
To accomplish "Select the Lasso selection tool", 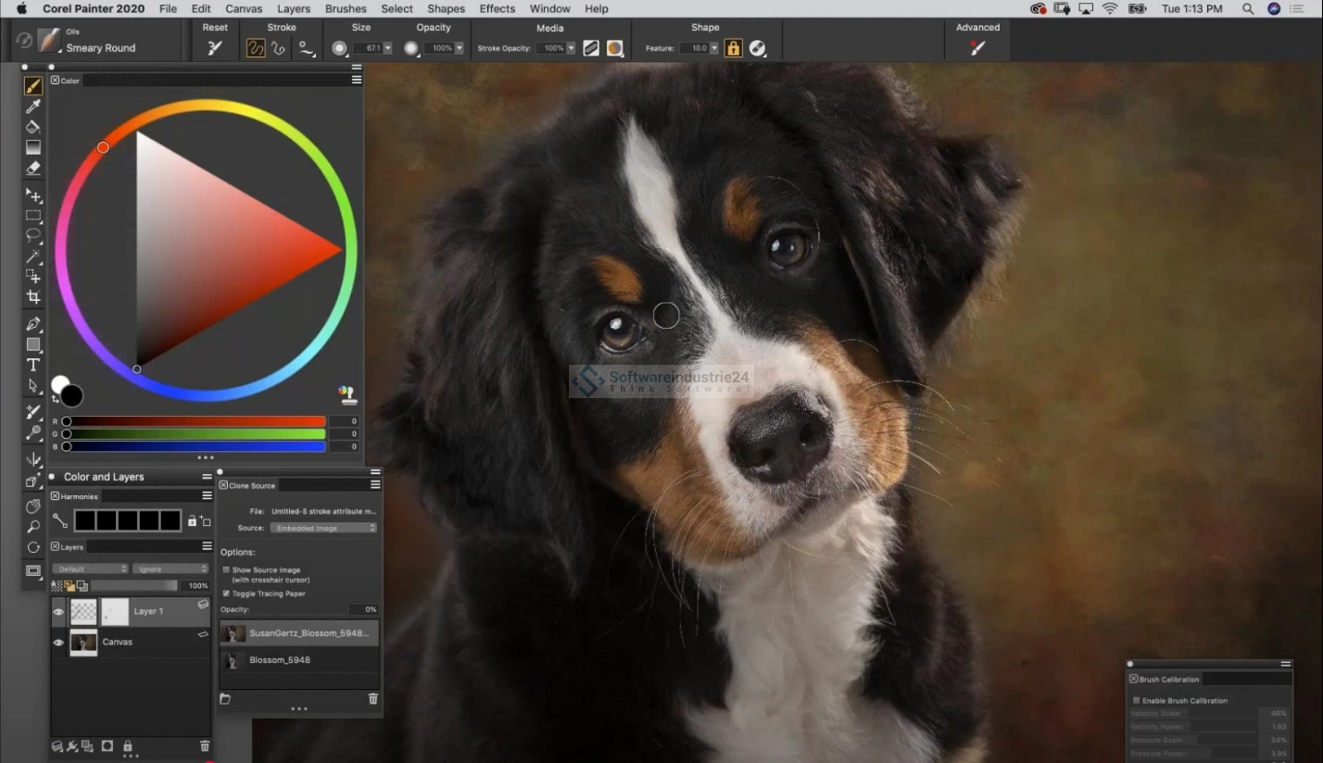I will [x=33, y=236].
